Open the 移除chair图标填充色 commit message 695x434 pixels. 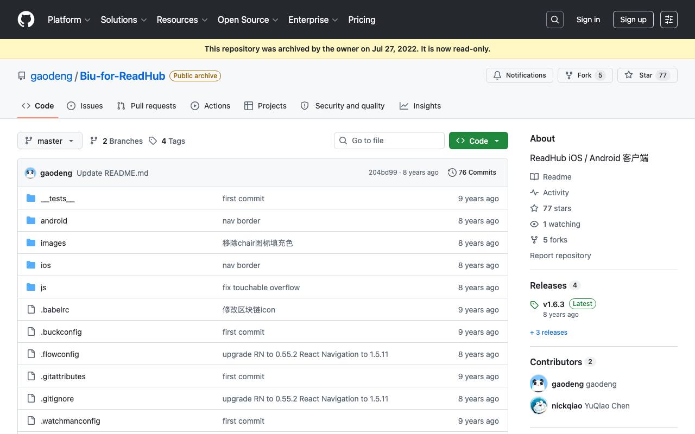[x=258, y=243]
